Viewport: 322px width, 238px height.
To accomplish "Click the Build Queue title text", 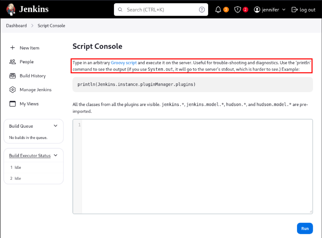I will coord(21,126).
